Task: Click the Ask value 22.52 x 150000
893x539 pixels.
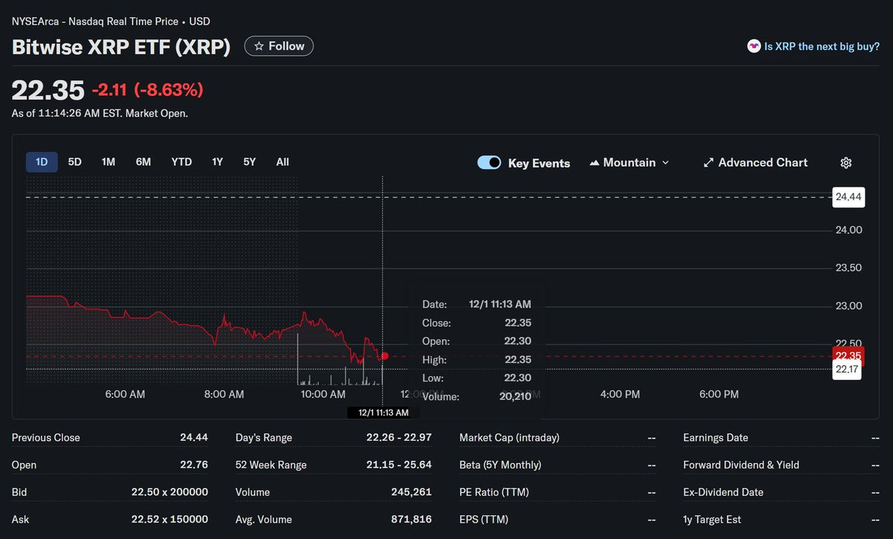Action: tap(170, 520)
